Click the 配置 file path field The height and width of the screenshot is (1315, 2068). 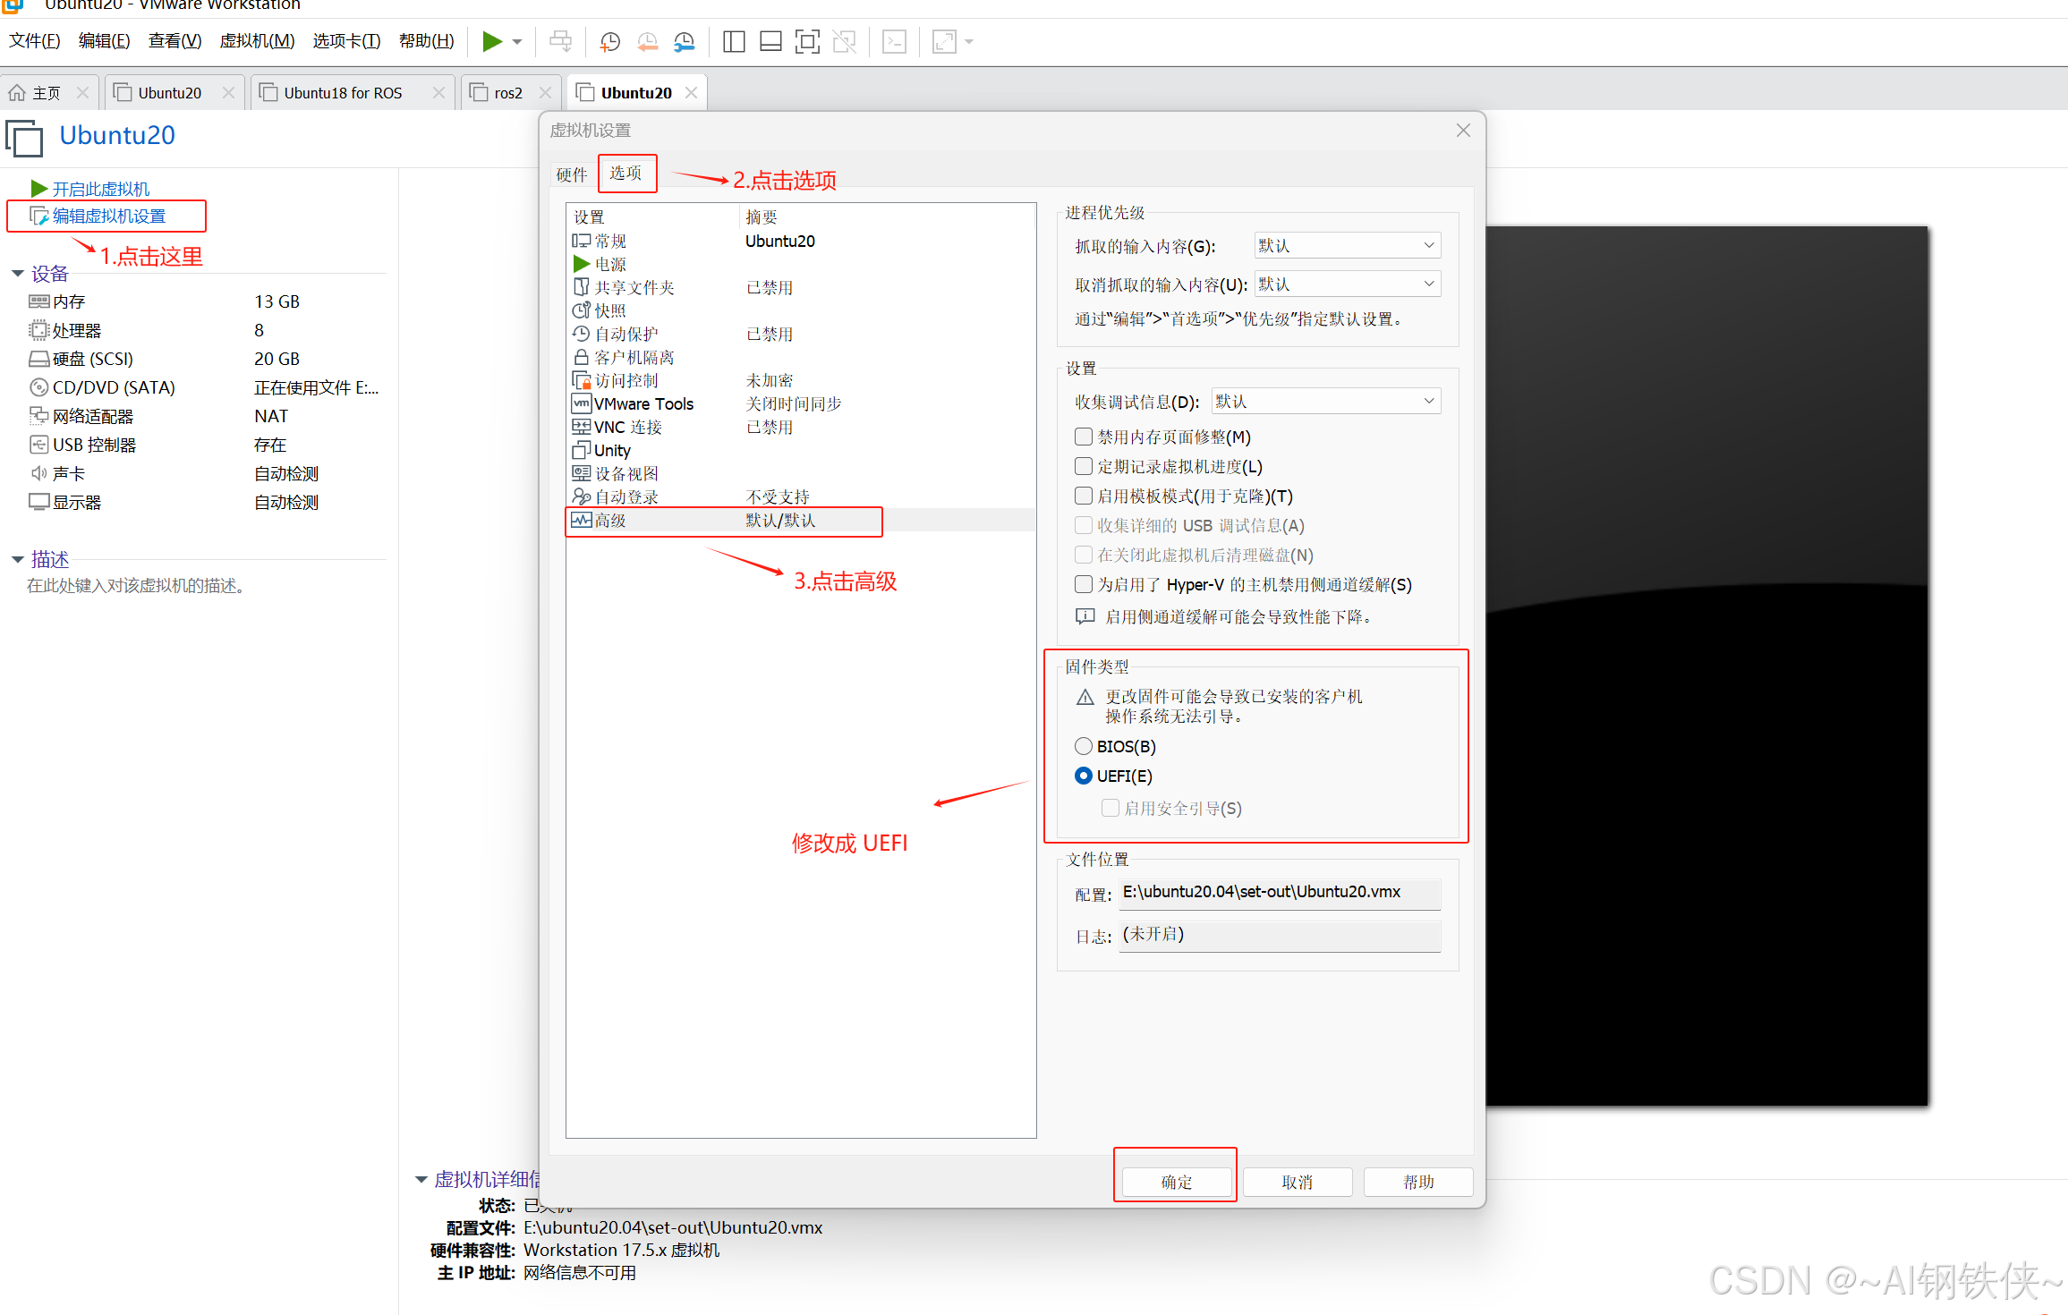(x=1279, y=892)
